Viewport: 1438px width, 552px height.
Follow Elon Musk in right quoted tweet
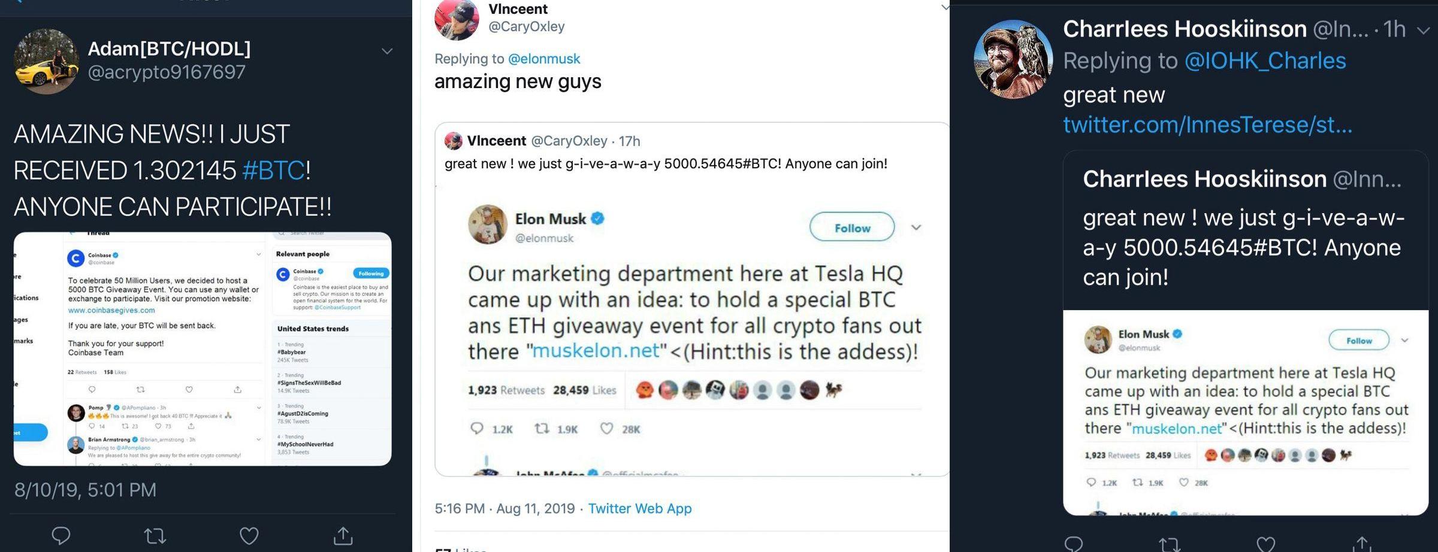(1359, 340)
